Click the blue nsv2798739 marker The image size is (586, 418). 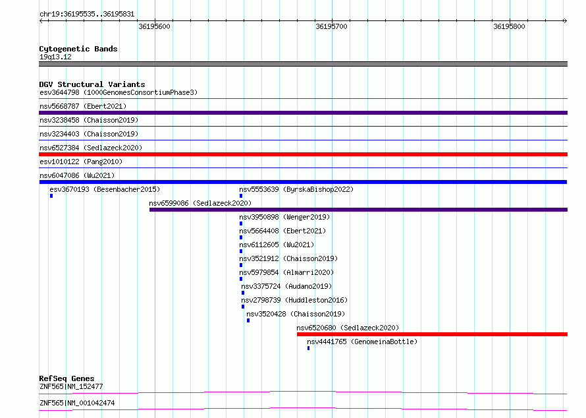pyautogui.click(x=243, y=307)
